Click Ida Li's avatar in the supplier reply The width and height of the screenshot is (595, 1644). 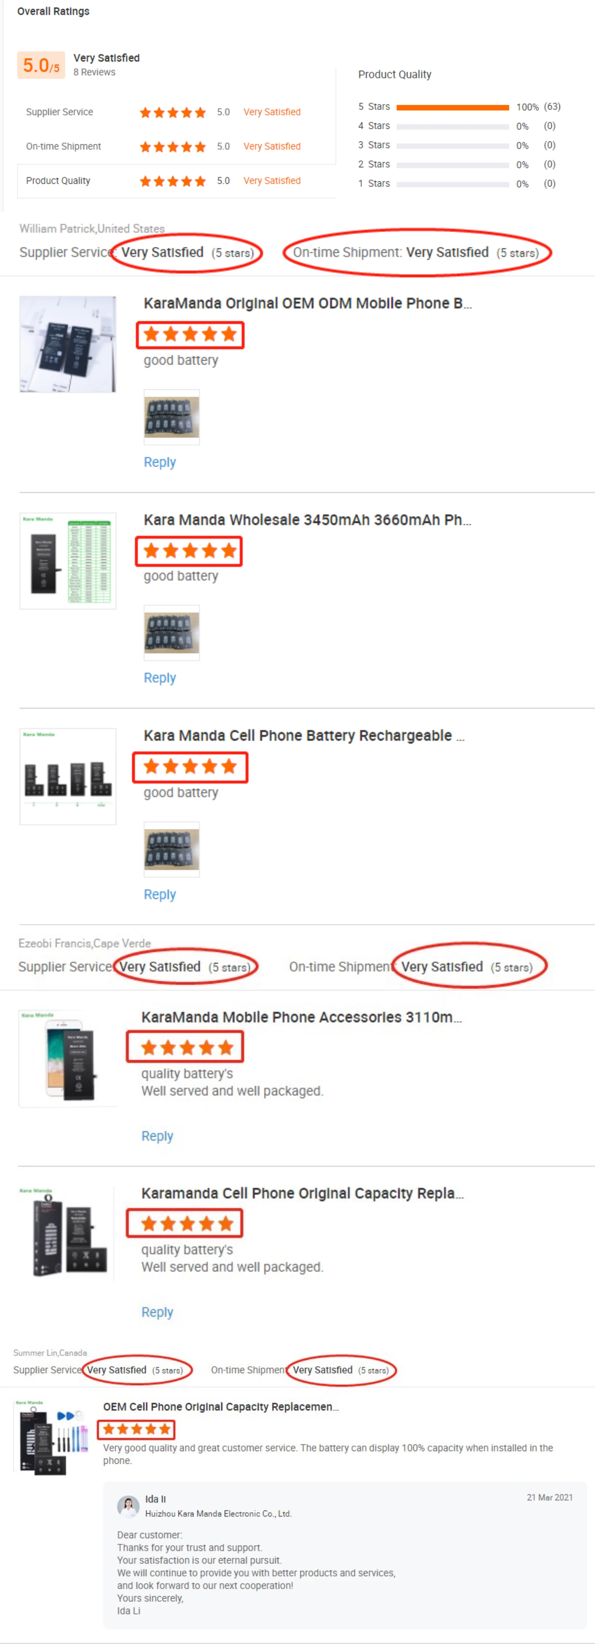point(128,1506)
